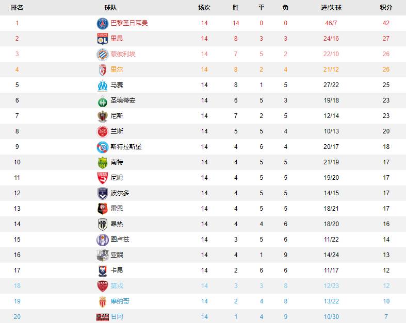Click the Saint-Étienne green badge

103,101
